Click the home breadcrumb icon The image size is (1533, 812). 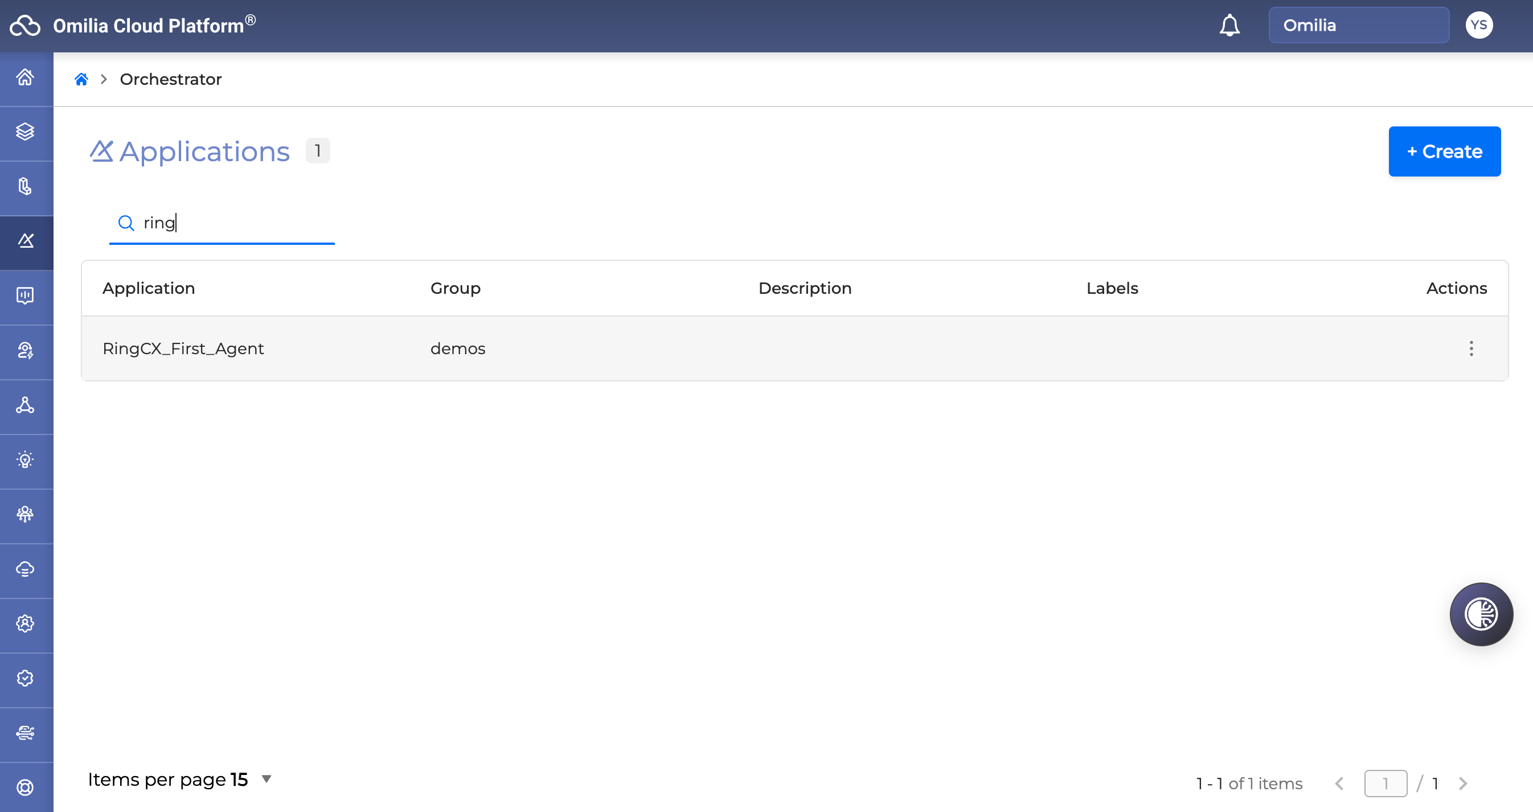[81, 79]
